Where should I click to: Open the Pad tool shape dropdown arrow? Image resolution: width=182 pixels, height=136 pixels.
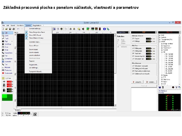coord(12,41)
